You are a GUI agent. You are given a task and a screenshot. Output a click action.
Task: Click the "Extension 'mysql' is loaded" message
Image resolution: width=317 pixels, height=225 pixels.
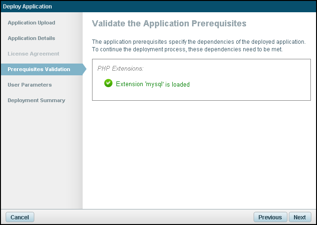pyautogui.click(x=152, y=84)
